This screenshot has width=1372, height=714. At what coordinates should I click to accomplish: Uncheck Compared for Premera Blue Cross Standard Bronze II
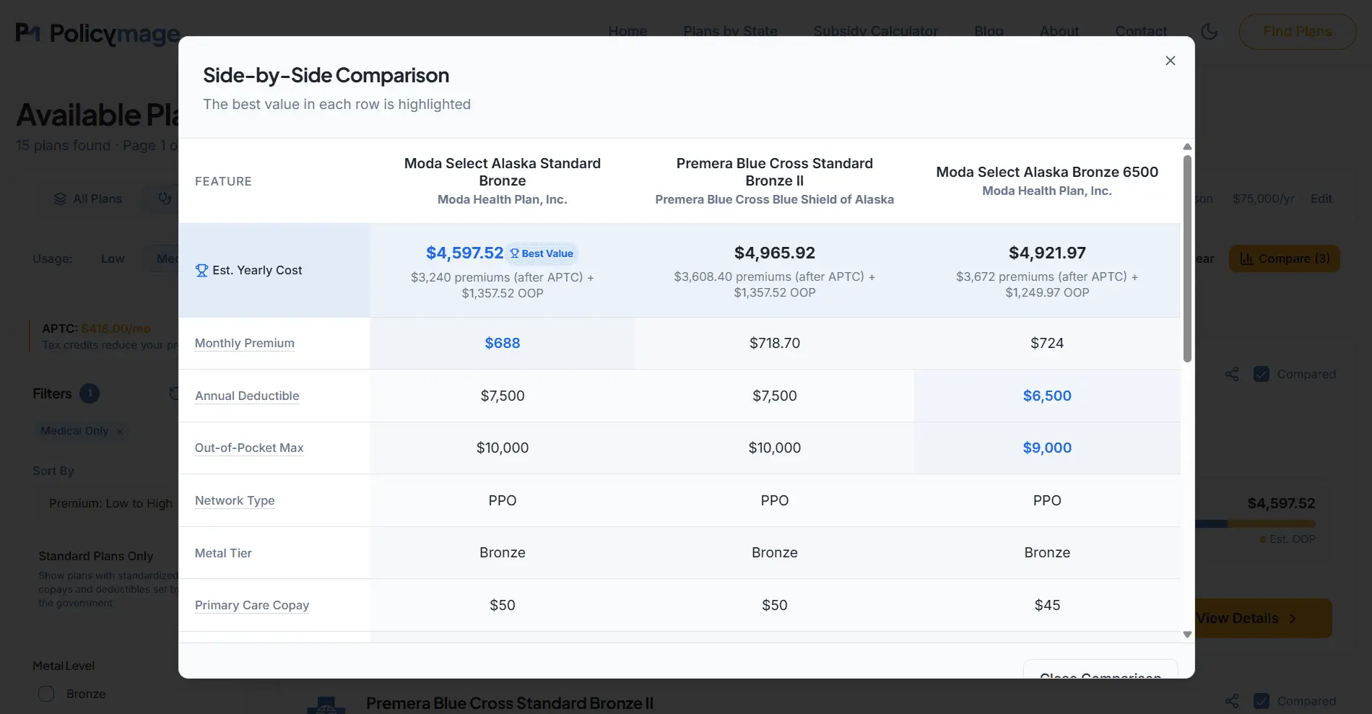click(1262, 701)
